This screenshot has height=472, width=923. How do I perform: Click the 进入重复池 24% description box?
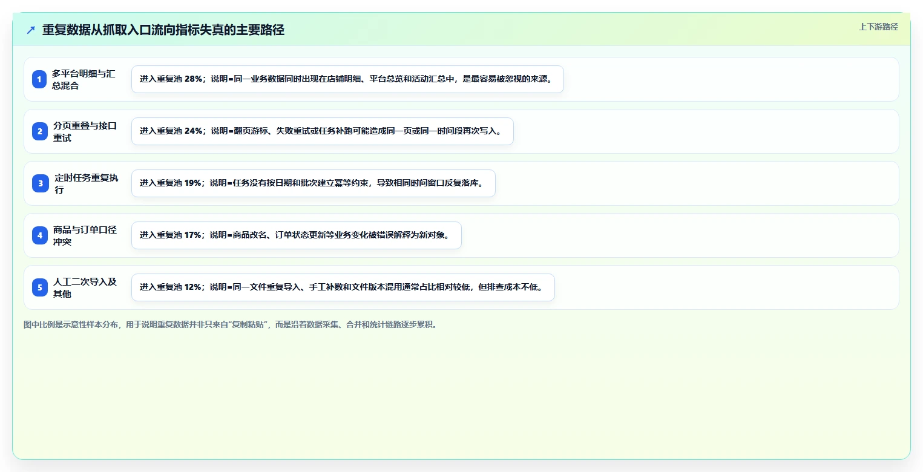[322, 131]
